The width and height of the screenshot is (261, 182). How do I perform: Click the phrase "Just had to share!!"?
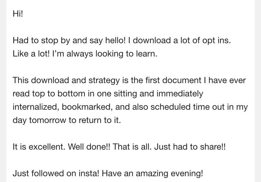190,146
